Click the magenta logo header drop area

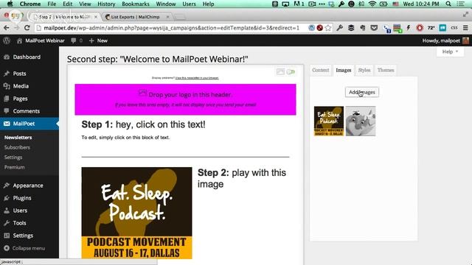[x=185, y=99]
